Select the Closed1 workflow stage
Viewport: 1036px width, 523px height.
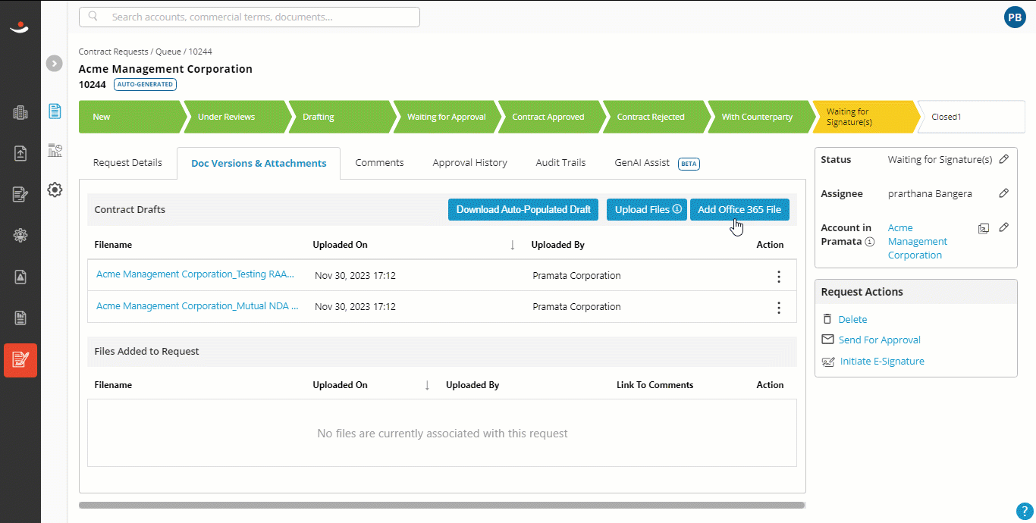[x=972, y=117]
